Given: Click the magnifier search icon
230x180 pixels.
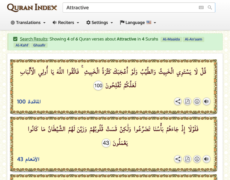Looking at the screenshot, I should [210, 7].
